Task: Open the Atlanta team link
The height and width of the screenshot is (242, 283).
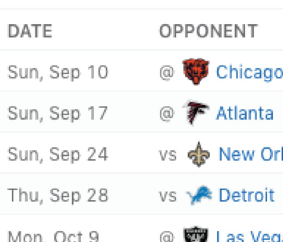Action: [x=245, y=113]
